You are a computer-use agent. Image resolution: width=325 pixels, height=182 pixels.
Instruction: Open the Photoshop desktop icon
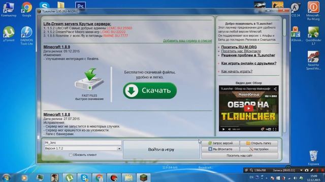pos(80,6)
